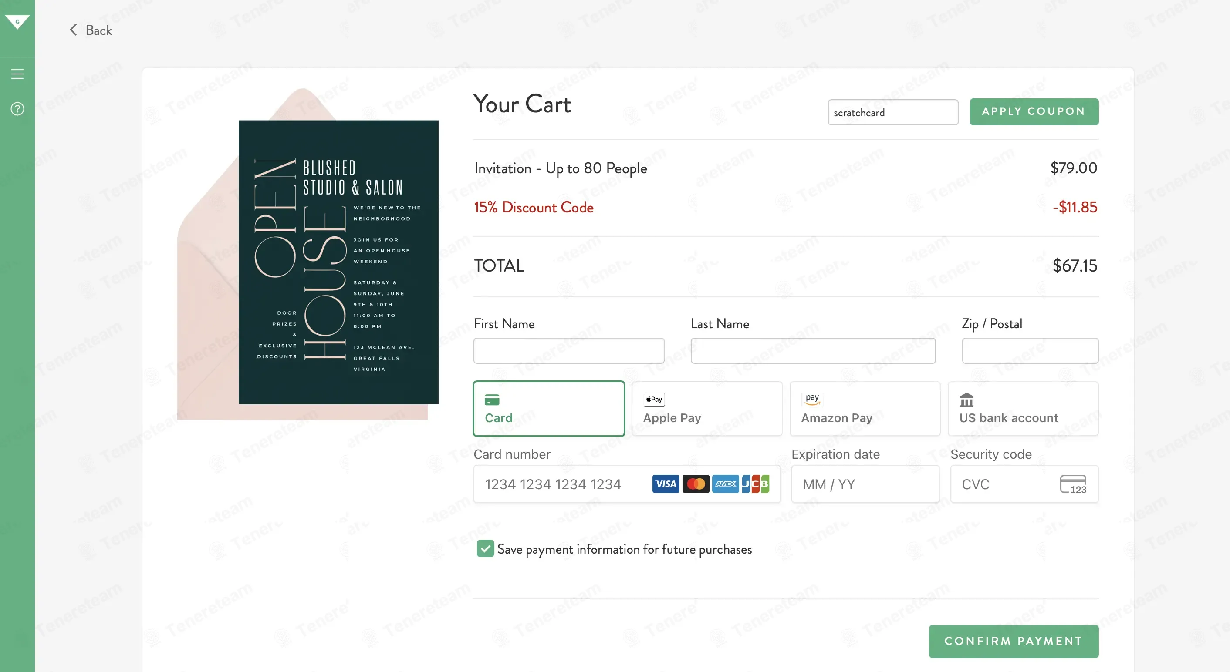
Task: Focus the Last Name input field
Action: pyautogui.click(x=813, y=351)
